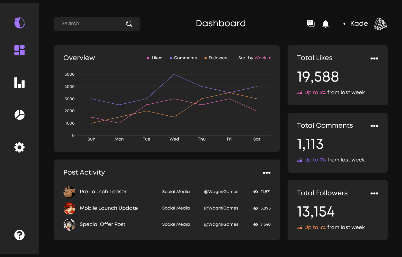This screenshot has height=257, width=402.
Task: Open the Pre Launch Teaser post
Action: (x=103, y=192)
